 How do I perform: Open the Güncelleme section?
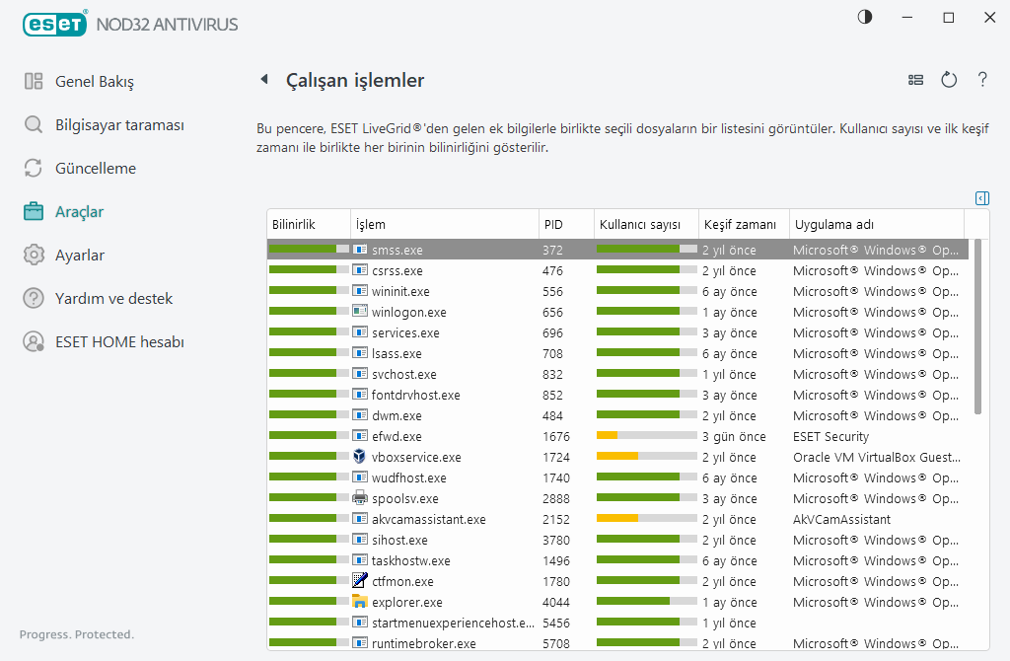(95, 168)
